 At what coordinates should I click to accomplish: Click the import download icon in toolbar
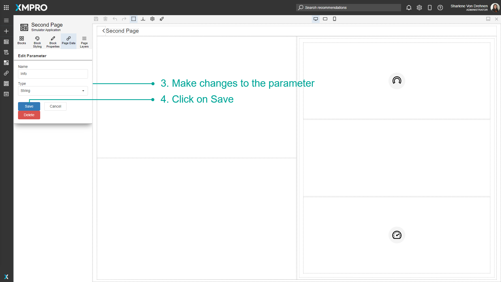point(143,19)
